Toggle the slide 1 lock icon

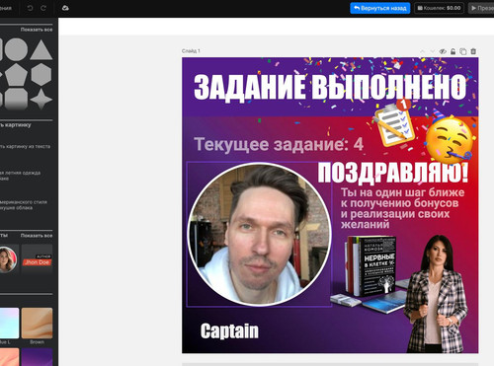click(453, 51)
